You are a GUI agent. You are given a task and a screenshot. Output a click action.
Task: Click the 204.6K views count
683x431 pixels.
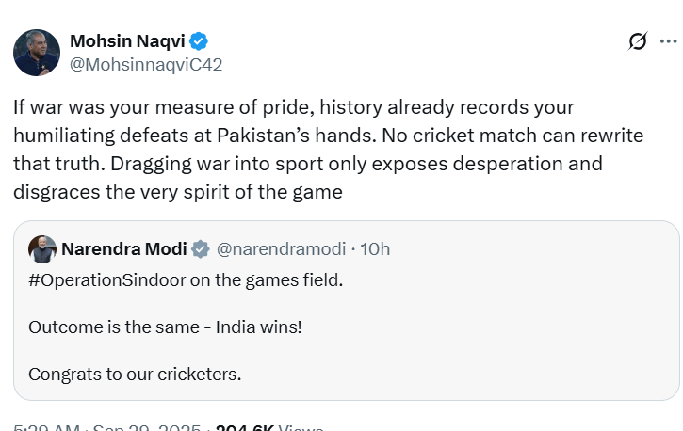(x=247, y=428)
